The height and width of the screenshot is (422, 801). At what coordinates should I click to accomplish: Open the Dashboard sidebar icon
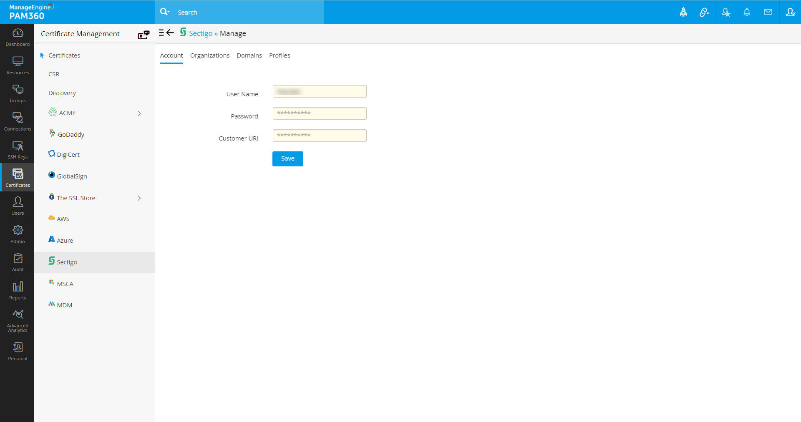click(x=18, y=38)
